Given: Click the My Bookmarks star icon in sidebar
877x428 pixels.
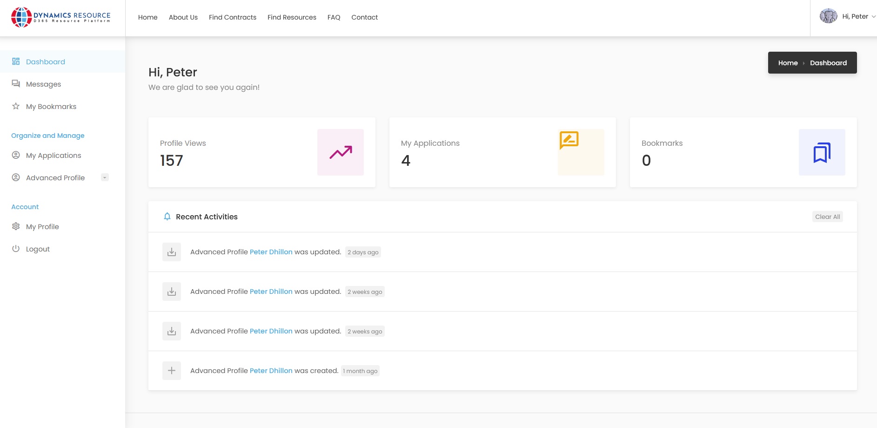Looking at the screenshot, I should [x=16, y=106].
